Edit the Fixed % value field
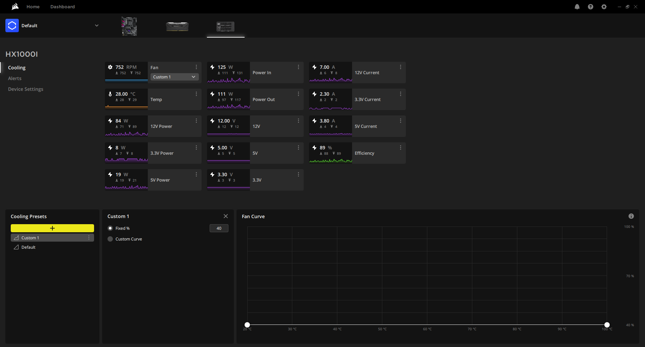The width and height of the screenshot is (645, 347). (219, 228)
